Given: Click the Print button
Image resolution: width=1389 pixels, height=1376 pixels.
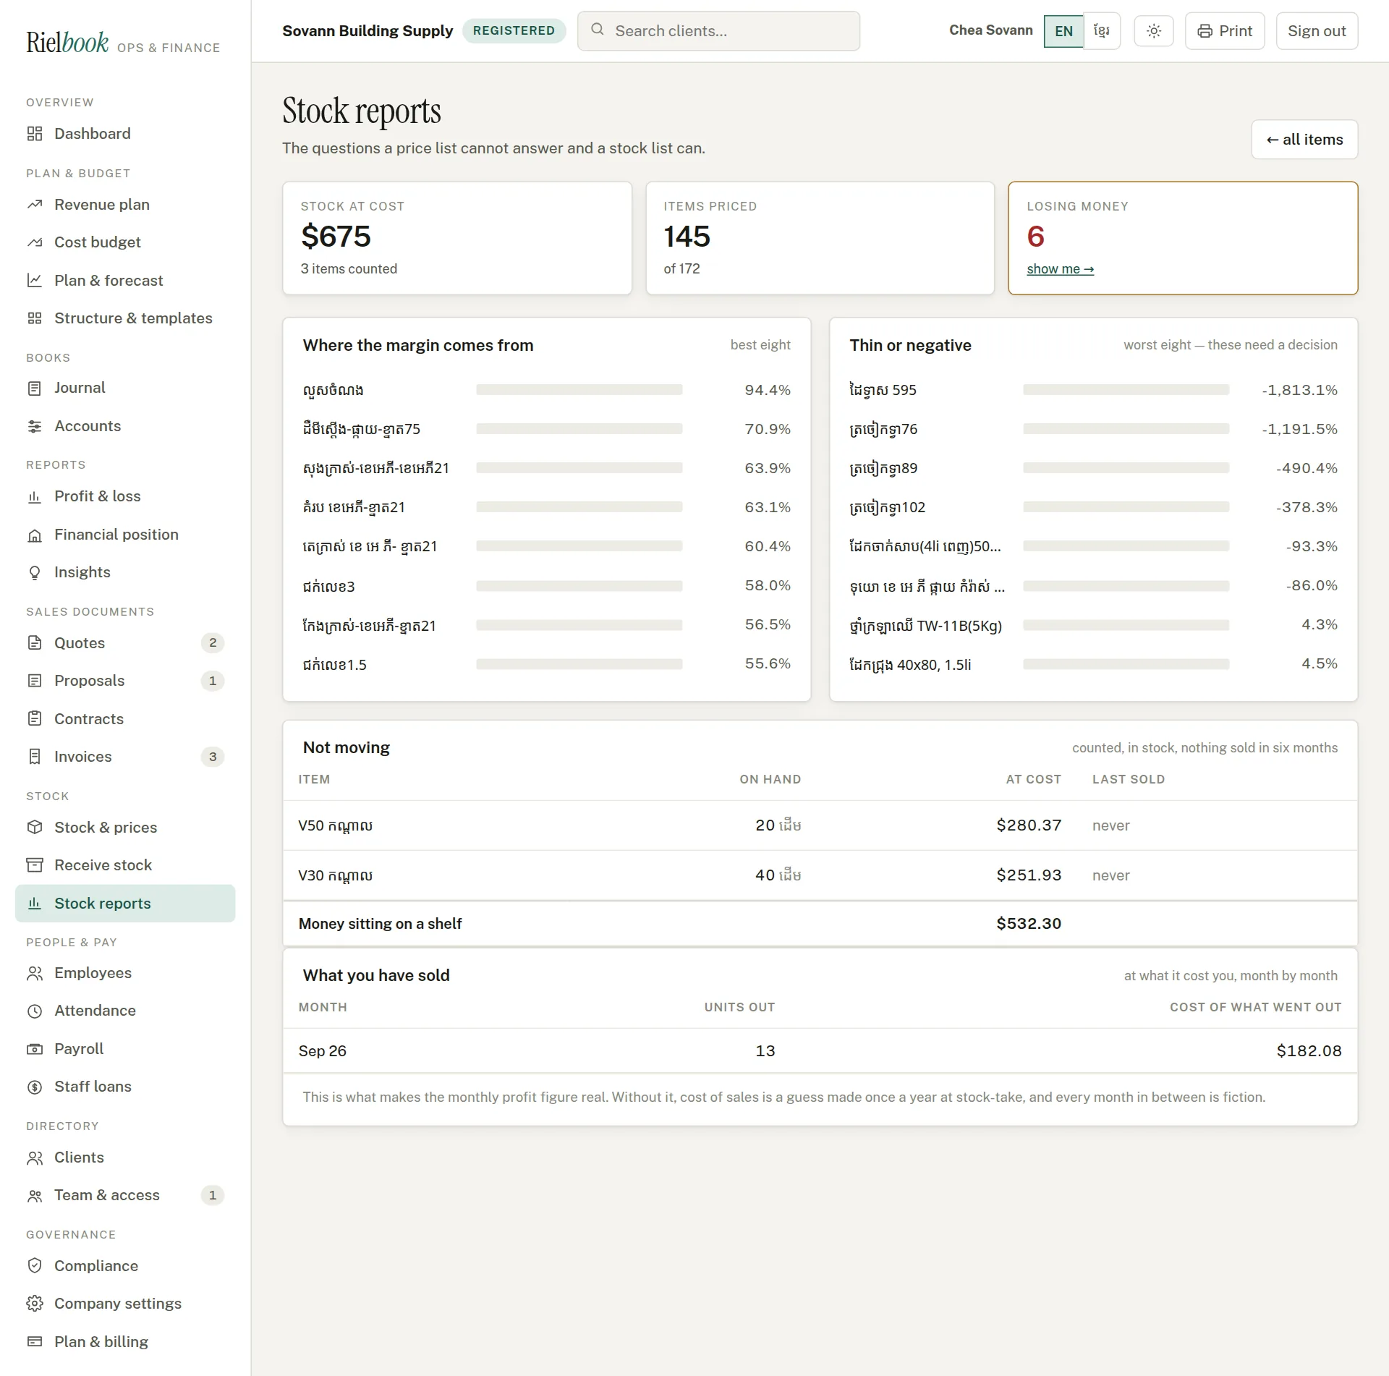Looking at the screenshot, I should tap(1225, 31).
